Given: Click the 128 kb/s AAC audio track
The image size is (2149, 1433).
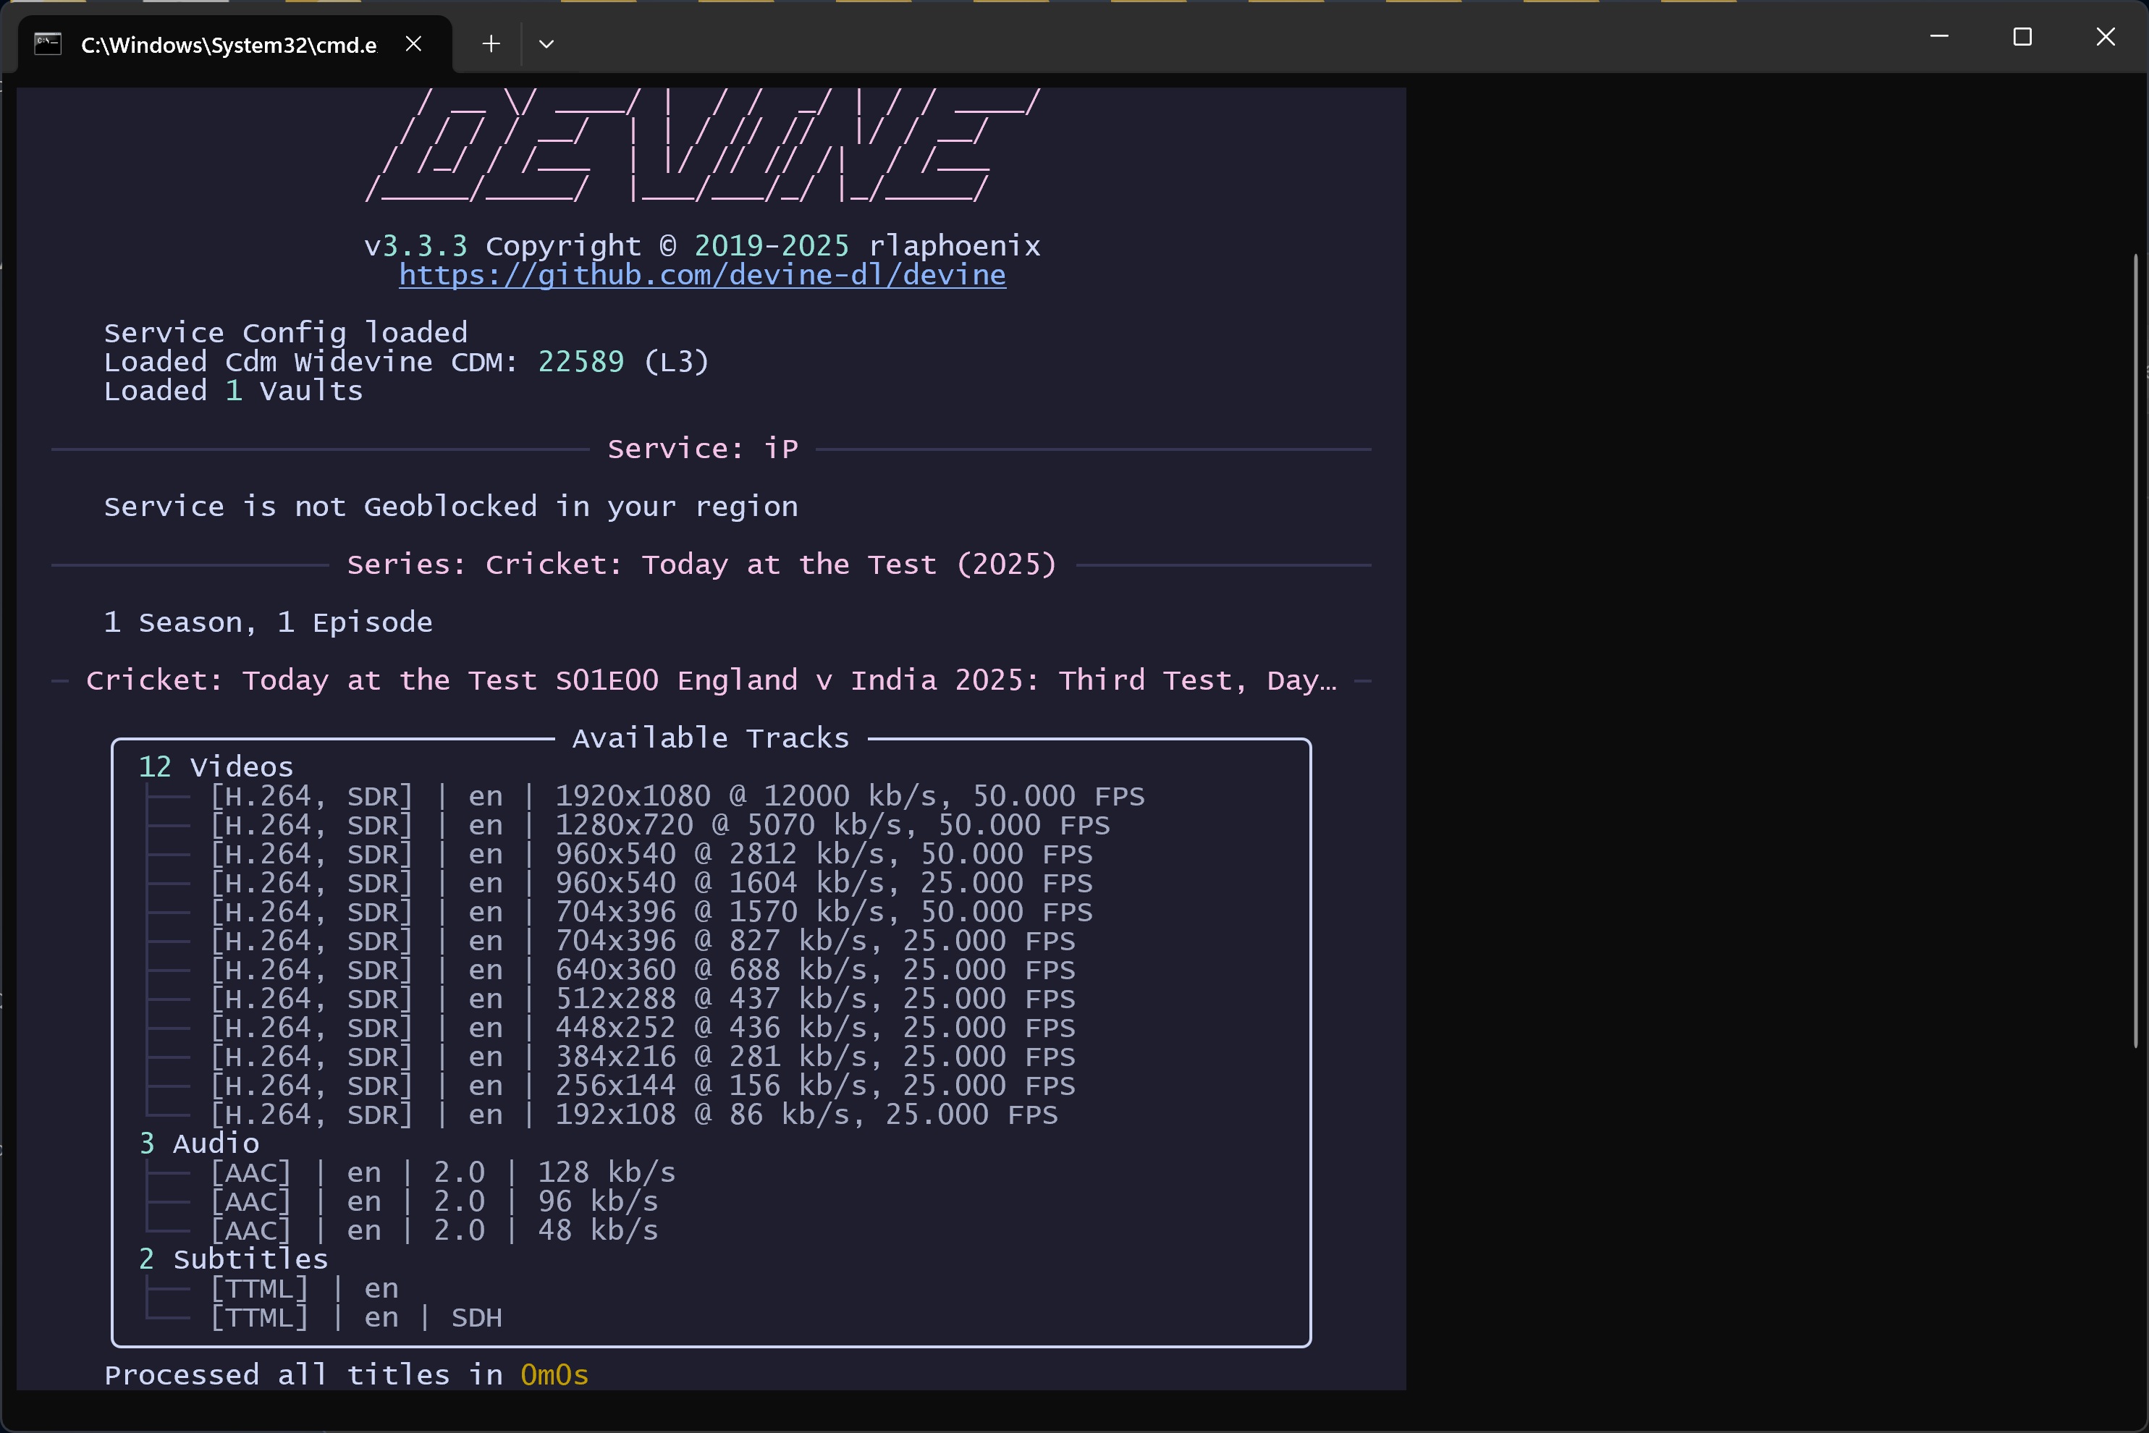Looking at the screenshot, I should coord(443,1172).
